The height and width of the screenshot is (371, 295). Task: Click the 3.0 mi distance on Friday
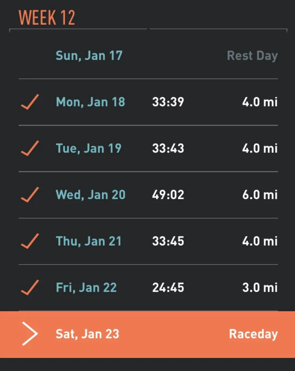click(260, 287)
